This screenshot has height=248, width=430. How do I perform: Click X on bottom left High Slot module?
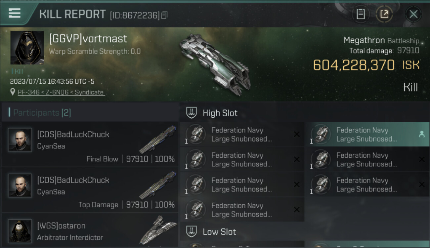click(x=297, y=210)
